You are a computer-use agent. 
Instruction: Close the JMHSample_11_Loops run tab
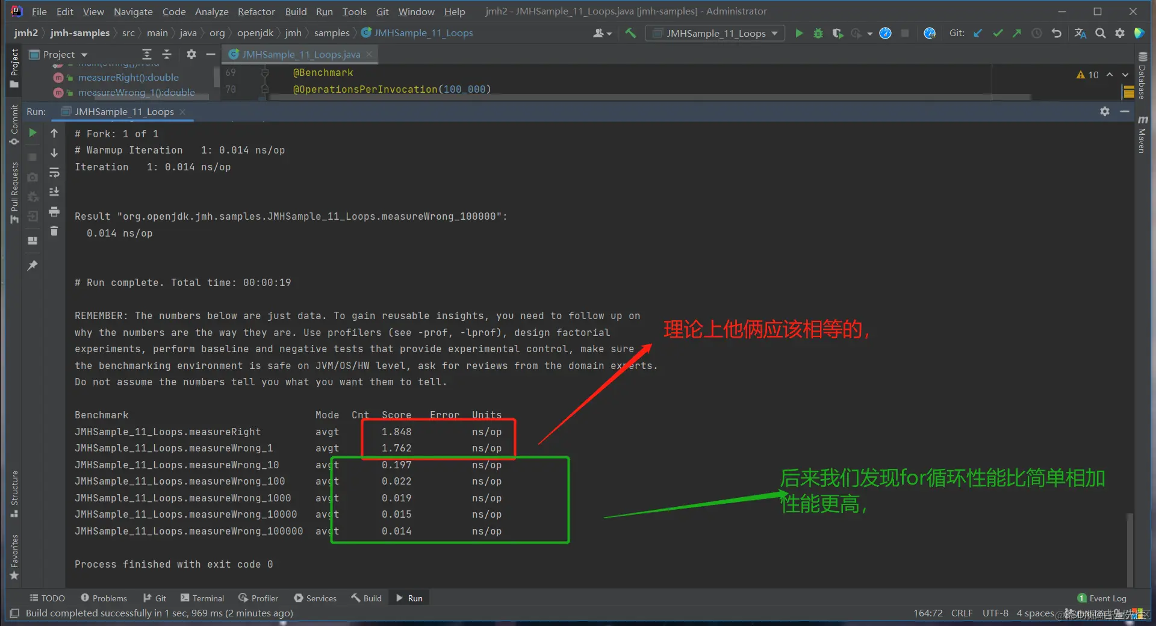click(182, 111)
